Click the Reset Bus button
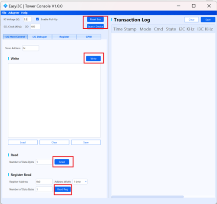The width and height of the screenshot is (217, 204). (95, 19)
